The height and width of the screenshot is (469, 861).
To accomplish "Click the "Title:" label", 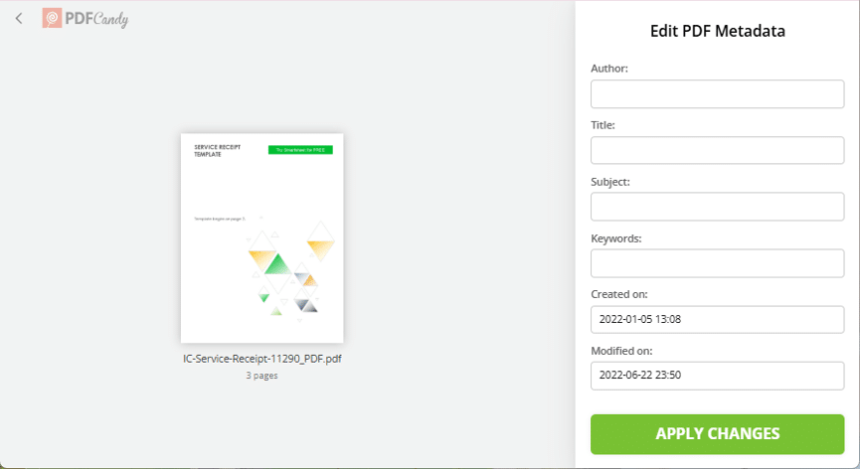I will (x=603, y=125).
